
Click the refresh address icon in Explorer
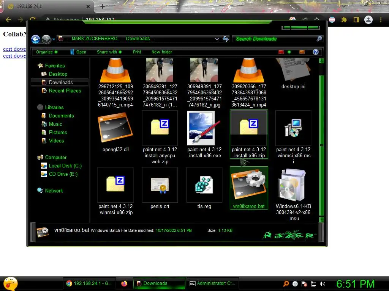coord(226,39)
